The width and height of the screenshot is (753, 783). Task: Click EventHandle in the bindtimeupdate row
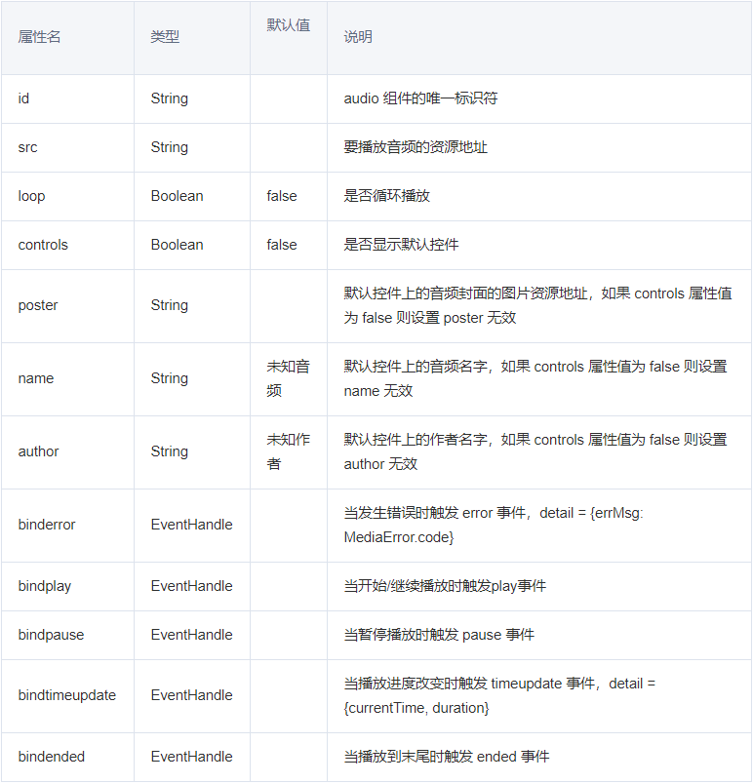(x=191, y=695)
